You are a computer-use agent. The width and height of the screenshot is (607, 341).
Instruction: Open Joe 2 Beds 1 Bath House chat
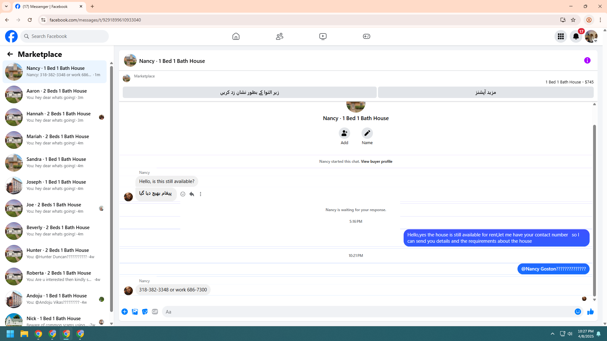click(x=54, y=208)
